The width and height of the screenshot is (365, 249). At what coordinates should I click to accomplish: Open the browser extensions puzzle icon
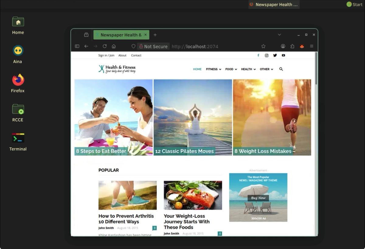click(292, 46)
